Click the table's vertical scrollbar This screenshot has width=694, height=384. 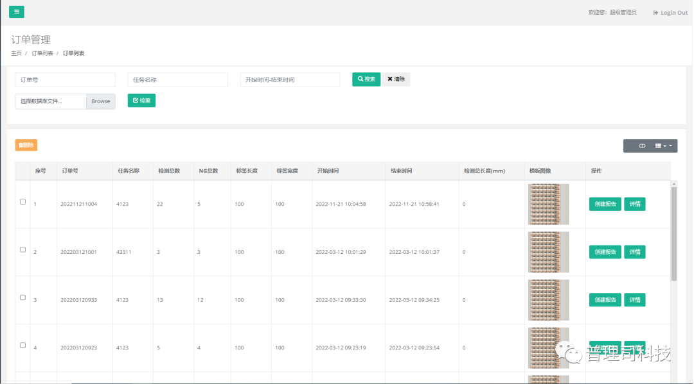(x=673, y=233)
